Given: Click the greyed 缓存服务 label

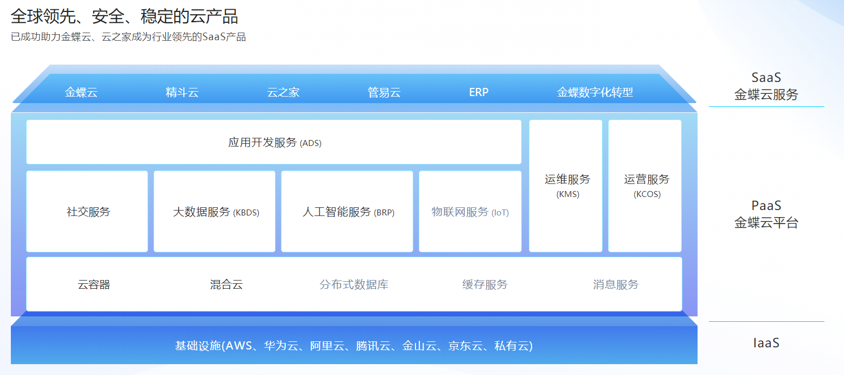Looking at the screenshot, I should 485,284.
